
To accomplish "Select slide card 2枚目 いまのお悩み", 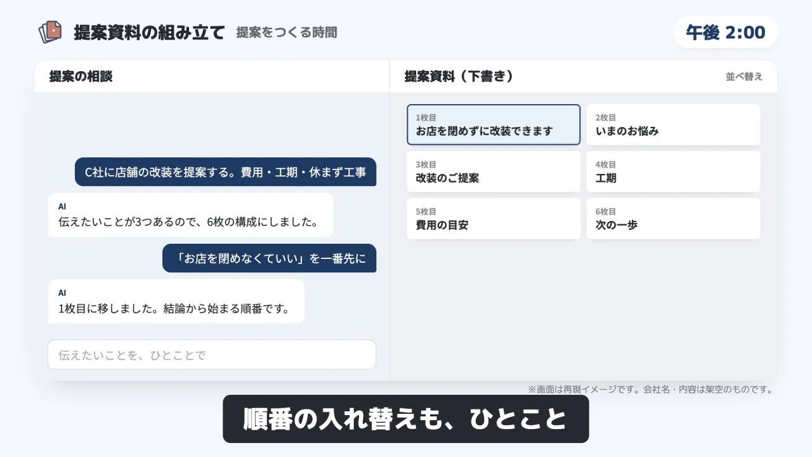I will tap(673, 124).
